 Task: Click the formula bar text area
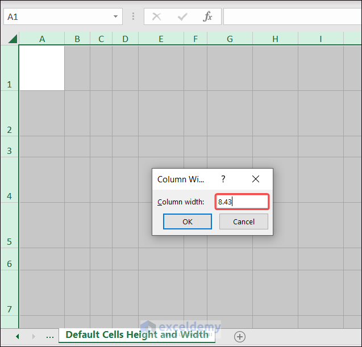(292, 16)
